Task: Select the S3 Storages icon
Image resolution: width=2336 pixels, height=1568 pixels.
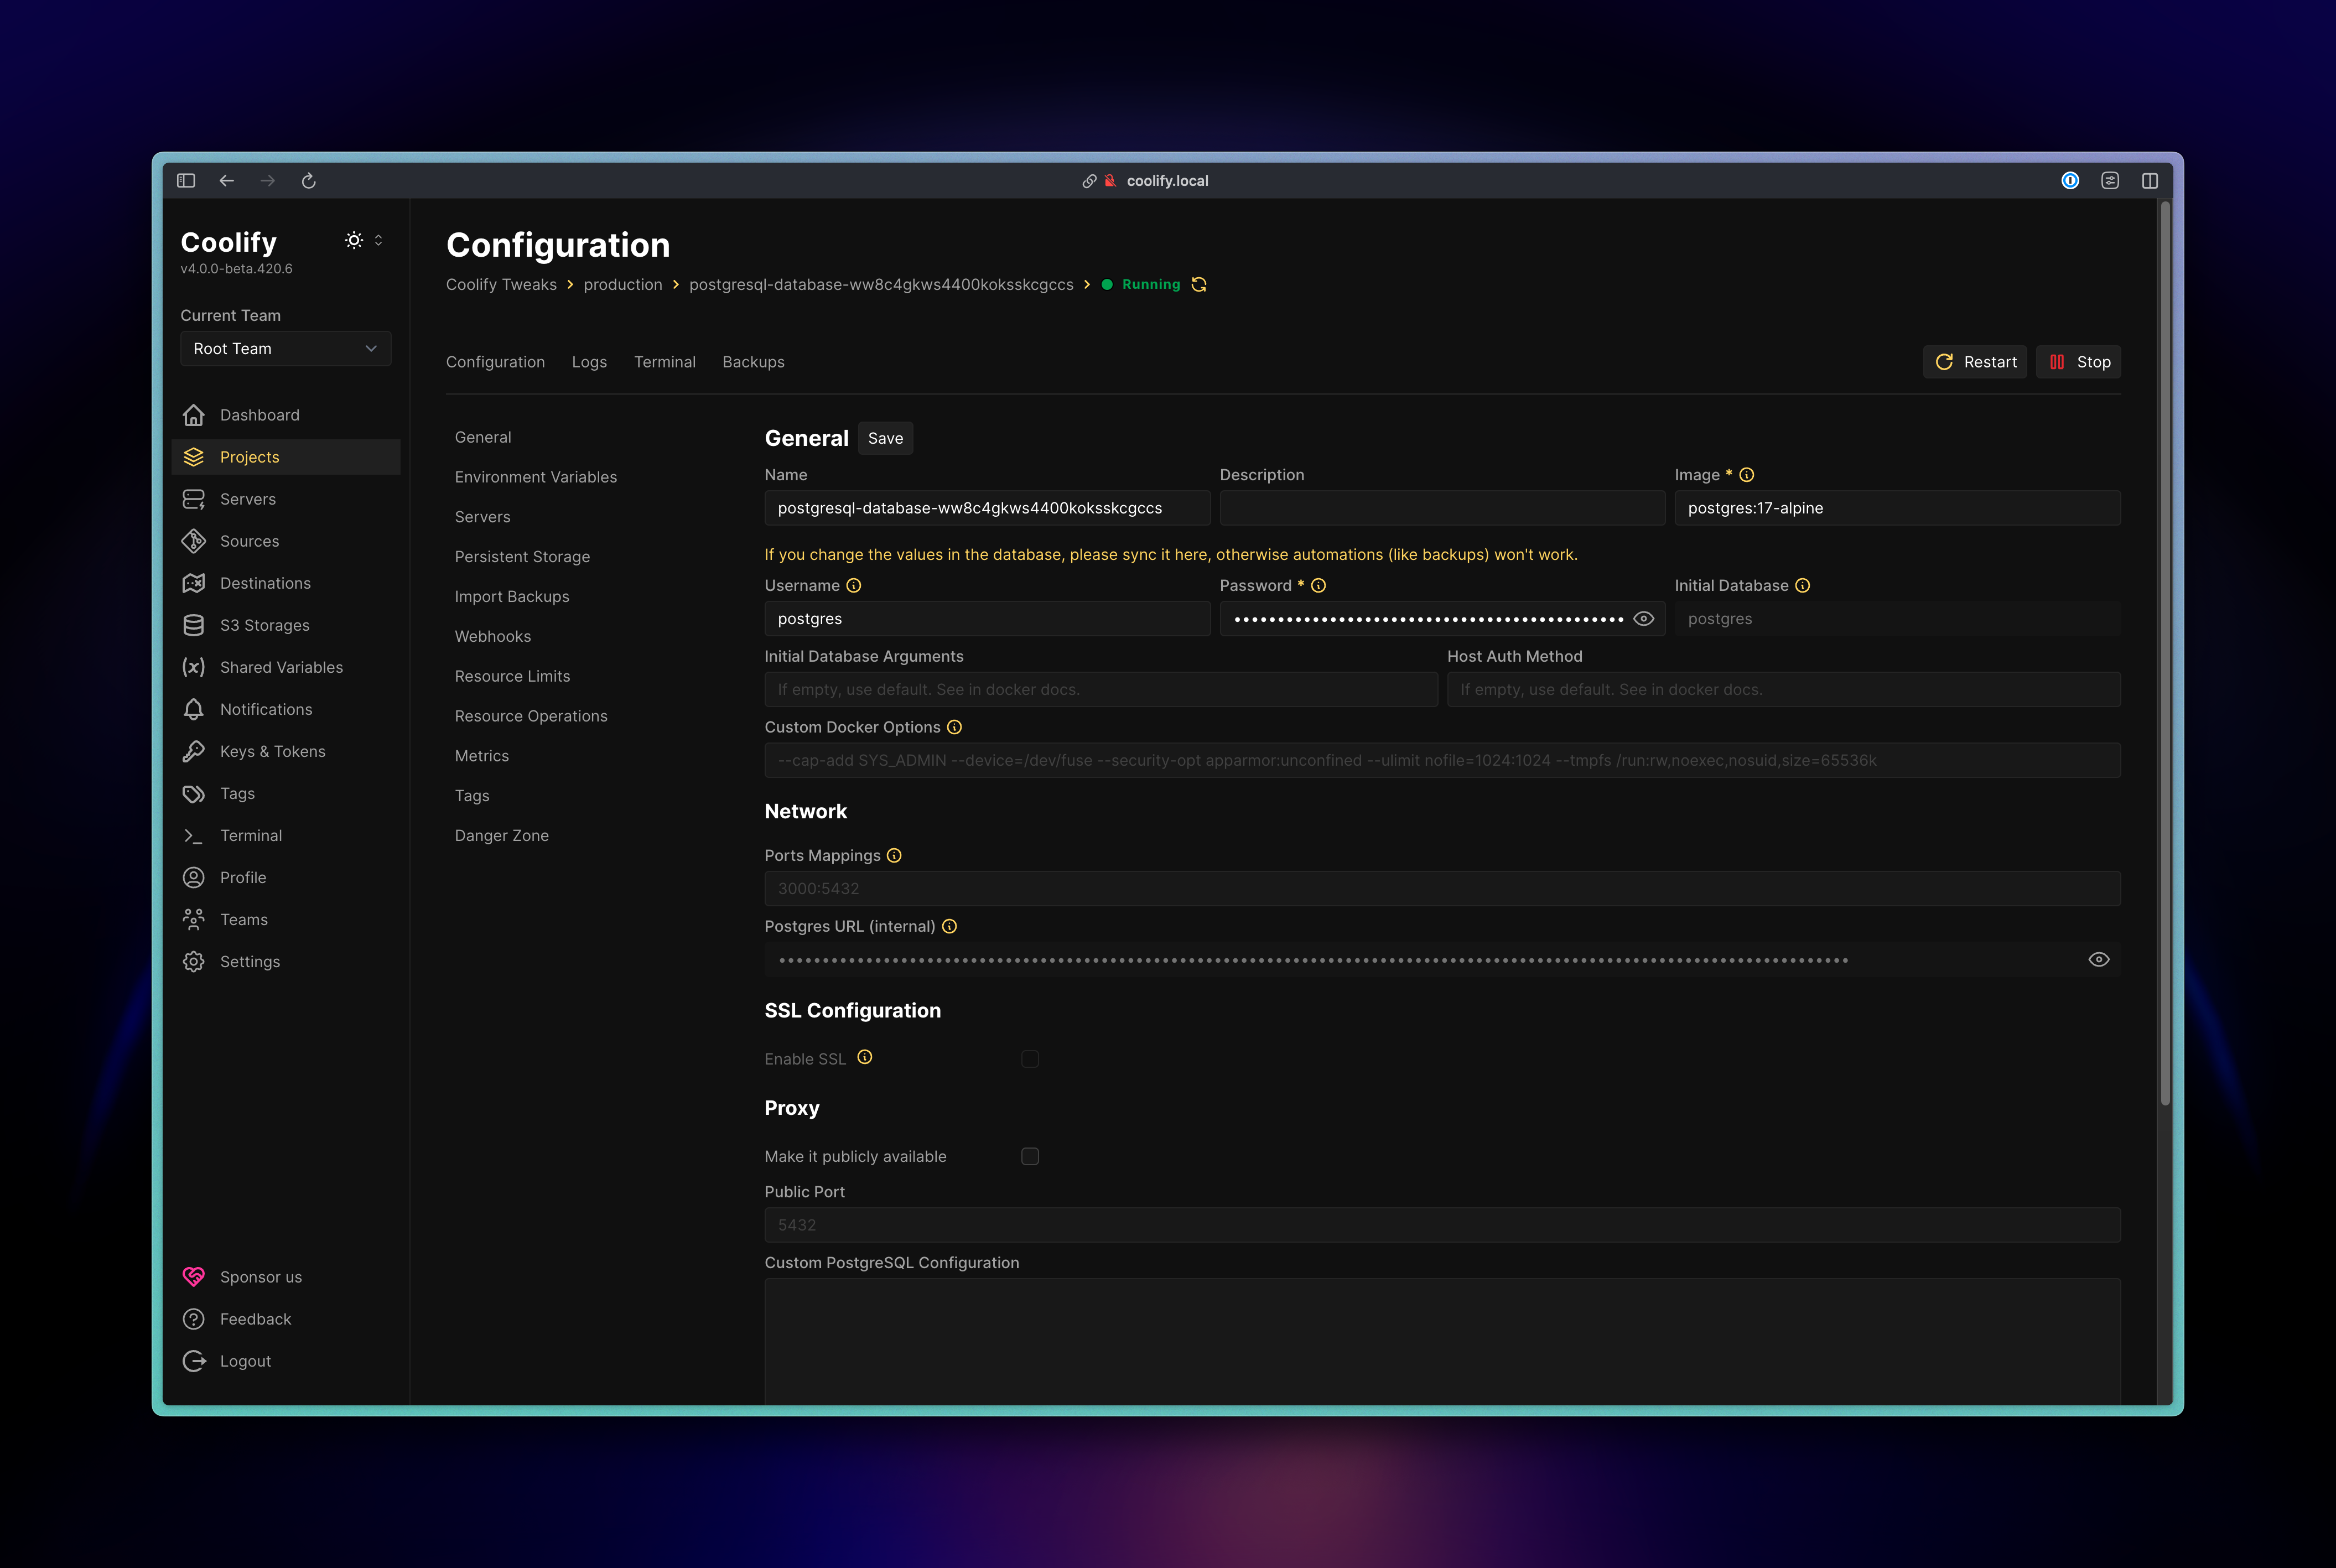Action: [x=194, y=624]
